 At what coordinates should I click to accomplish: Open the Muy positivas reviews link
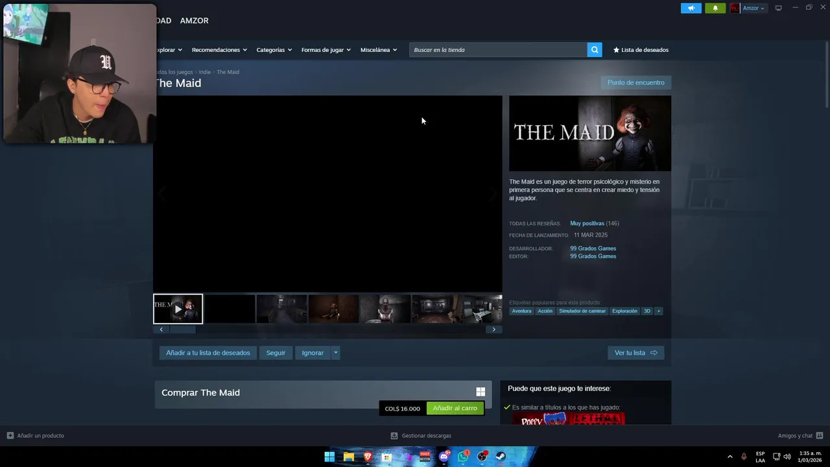tap(587, 223)
